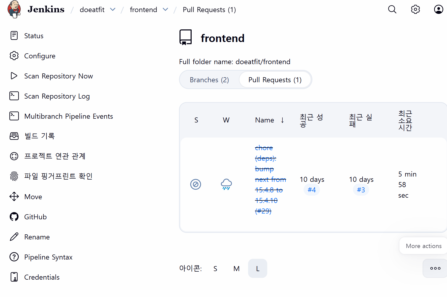
Task: Expand the frontend breadcrumb dropdown
Action: point(165,10)
